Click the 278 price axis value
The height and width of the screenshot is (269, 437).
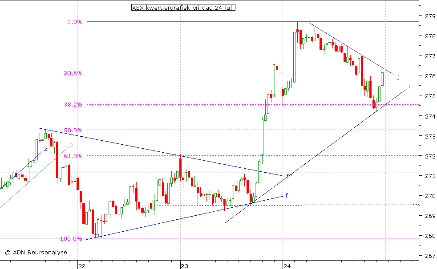[x=430, y=36]
